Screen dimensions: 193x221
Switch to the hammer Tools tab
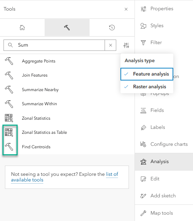(67, 28)
